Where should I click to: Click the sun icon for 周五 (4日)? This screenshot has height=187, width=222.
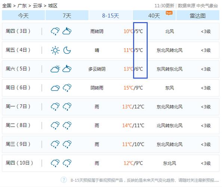click(55, 50)
